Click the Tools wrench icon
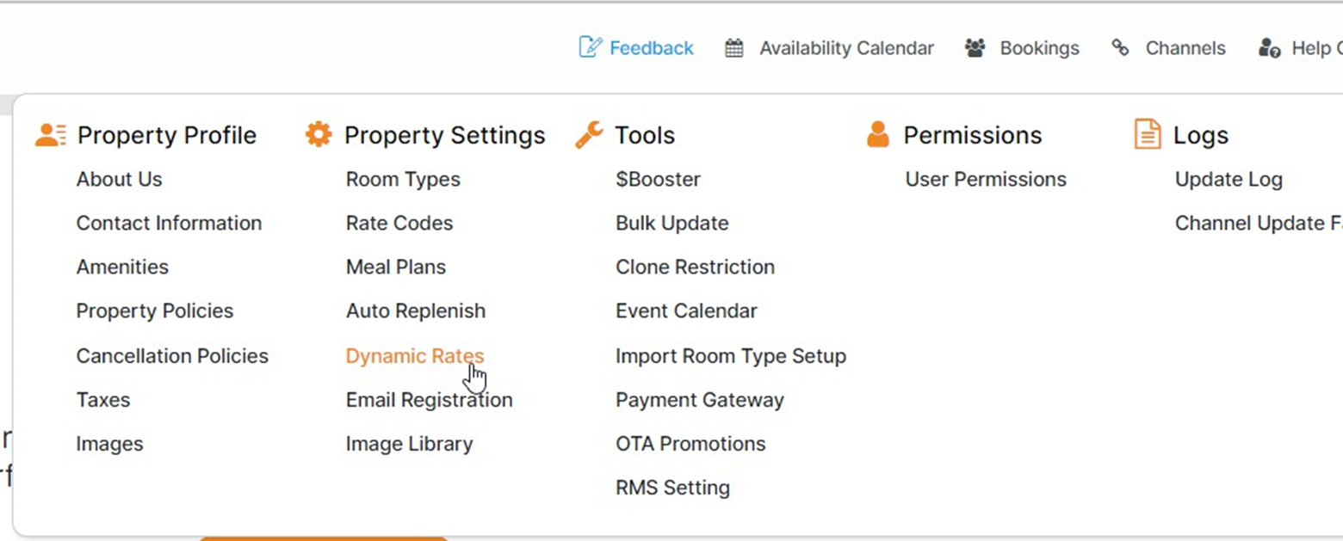Image resolution: width=1343 pixels, height=541 pixels. (589, 135)
